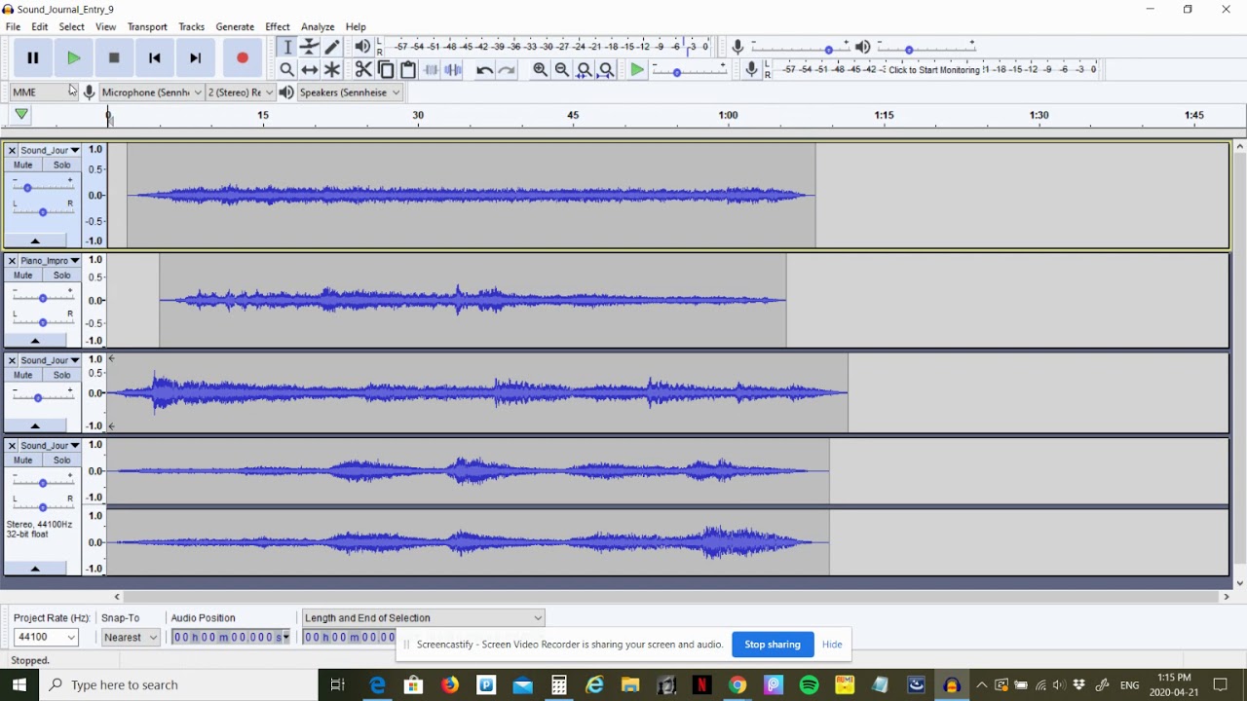Choose the Zoom magnifier tool

click(x=287, y=69)
